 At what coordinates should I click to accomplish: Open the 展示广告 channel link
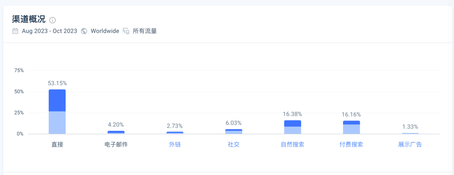410,145
